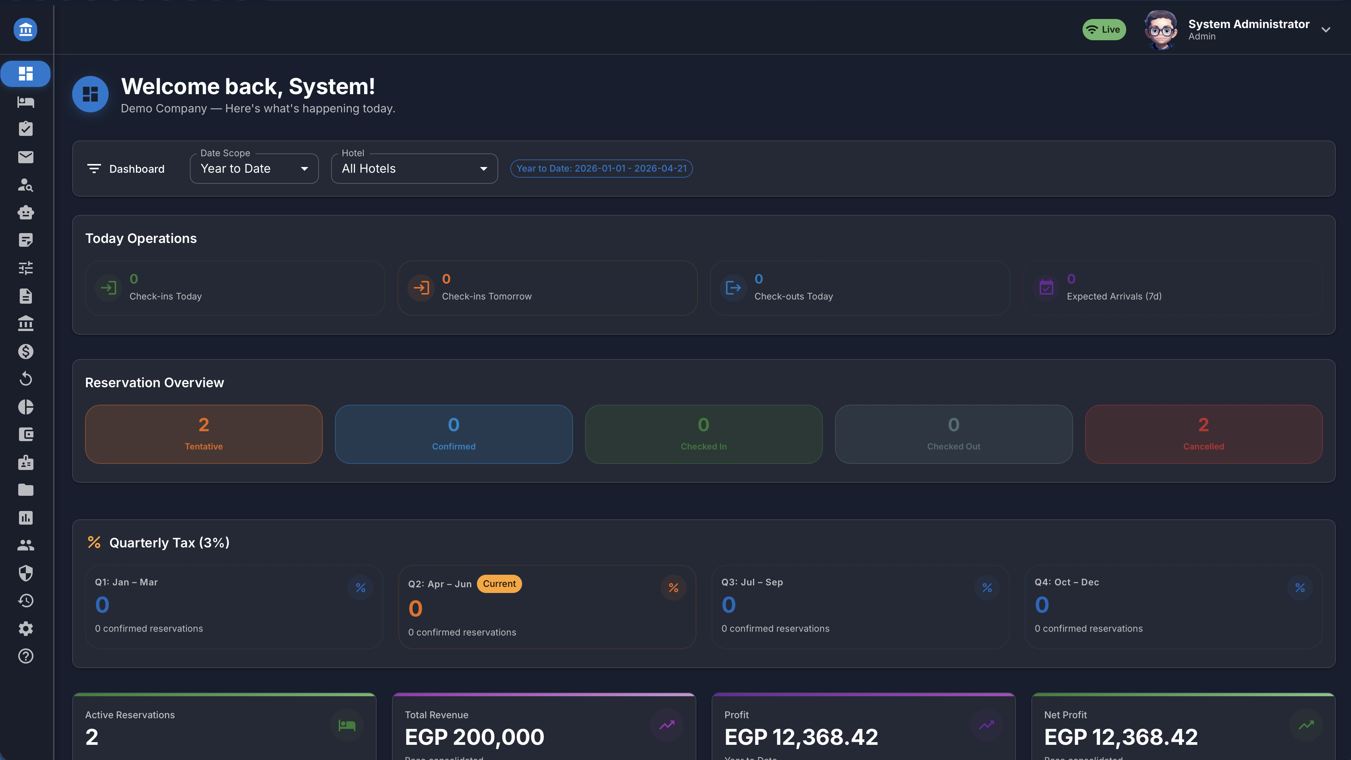Open the Hotel All Hotels dropdown
The image size is (1351, 760).
414,169
